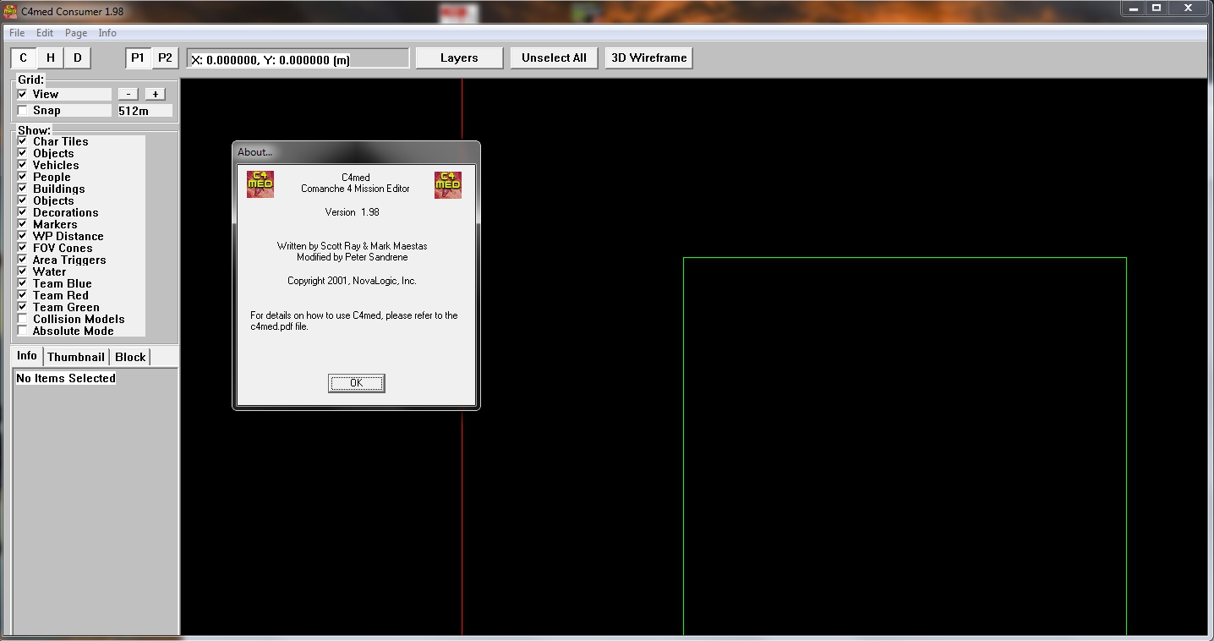The width and height of the screenshot is (1214, 641).
Task: Toggle Team Green checkbox
Action: 23,307
